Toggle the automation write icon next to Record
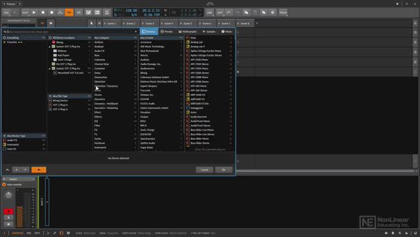Viewport: 420px width, 237px height. (x=60, y=12)
